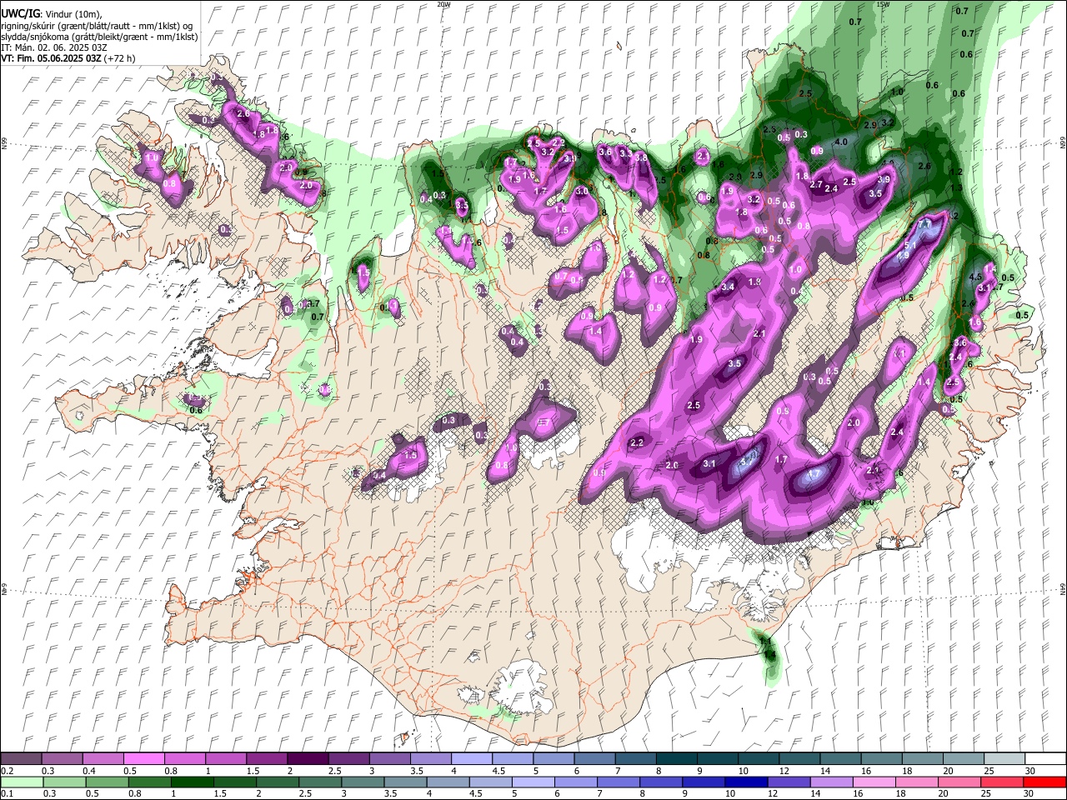Screen dimensions: 1067x800
Task: Click the light pink 16 rain legend swatch
Action: pyautogui.click(x=874, y=782)
